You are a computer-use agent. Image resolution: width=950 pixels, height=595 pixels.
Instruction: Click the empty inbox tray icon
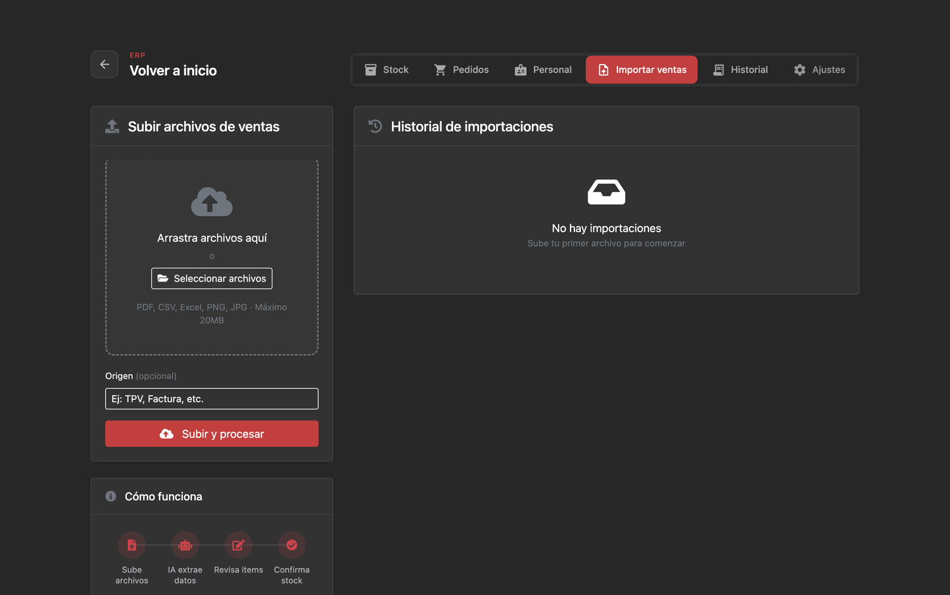point(606,192)
